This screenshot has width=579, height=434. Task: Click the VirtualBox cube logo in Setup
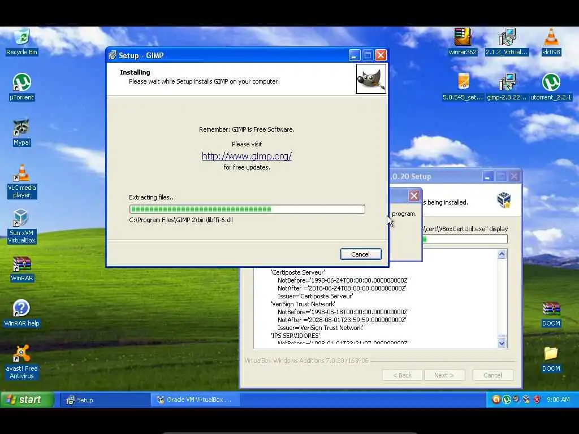(504, 200)
